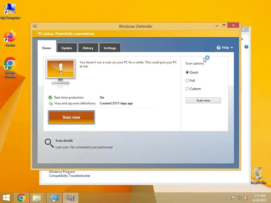
Task: Click the large orange Scan now button
Action: click(x=71, y=117)
